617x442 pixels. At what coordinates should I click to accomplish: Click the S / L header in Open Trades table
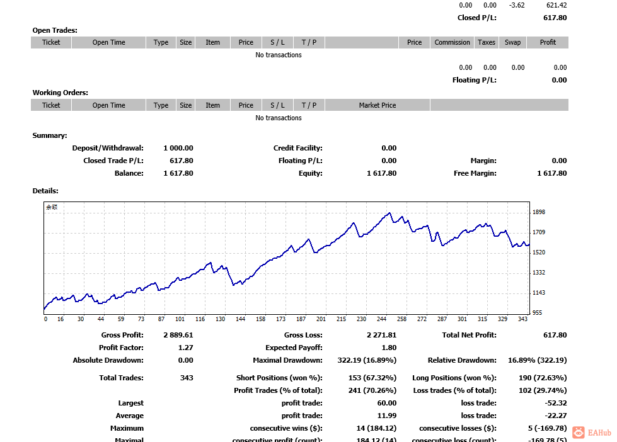(277, 42)
